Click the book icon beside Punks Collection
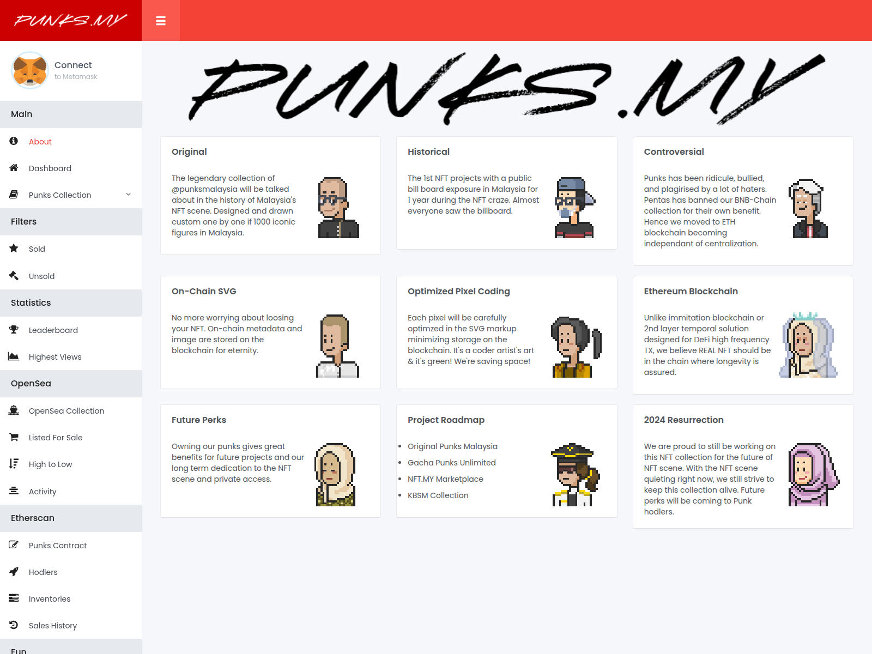The height and width of the screenshot is (654, 872). click(x=14, y=195)
